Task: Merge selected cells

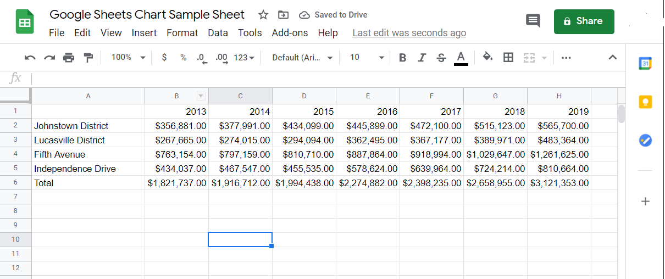Action: click(x=529, y=57)
